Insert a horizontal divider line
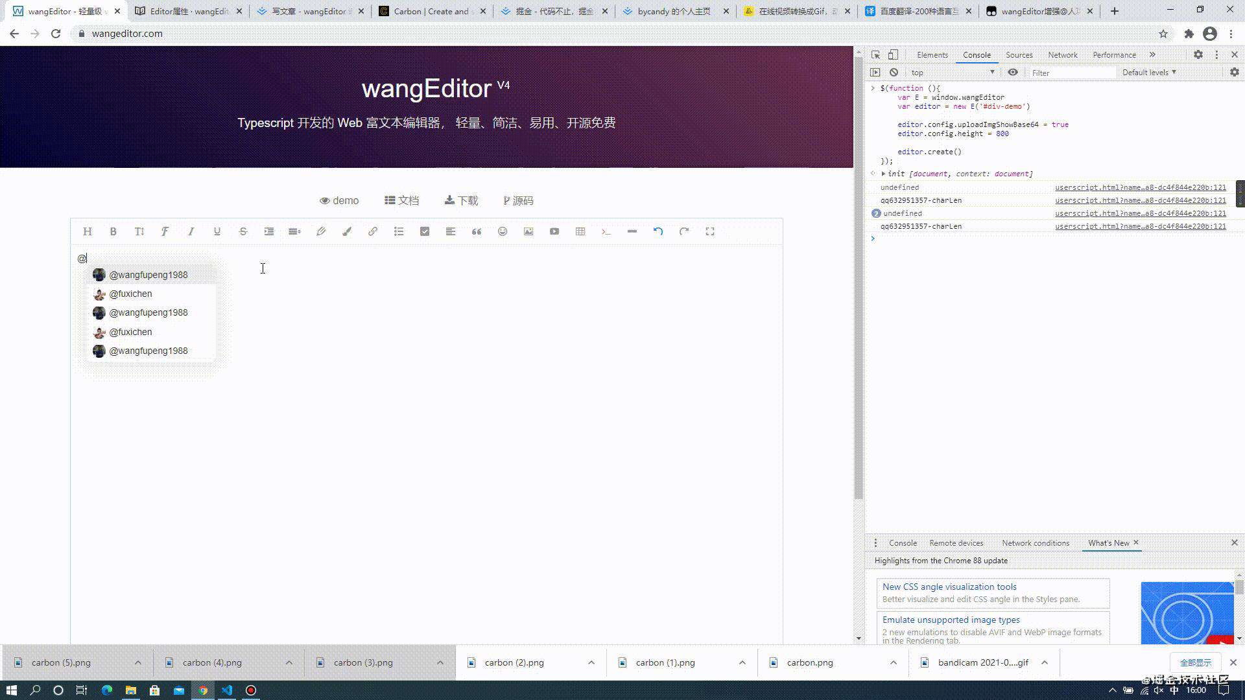The width and height of the screenshot is (1245, 700). click(x=632, y=231)
